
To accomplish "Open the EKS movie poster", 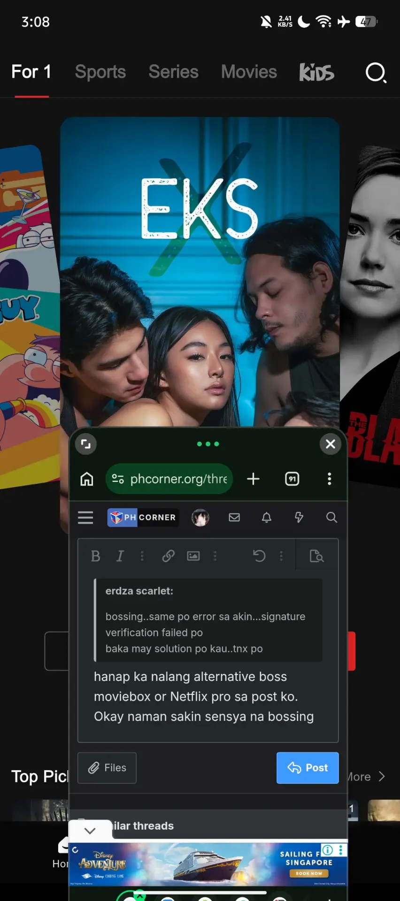I will point(200,272).
